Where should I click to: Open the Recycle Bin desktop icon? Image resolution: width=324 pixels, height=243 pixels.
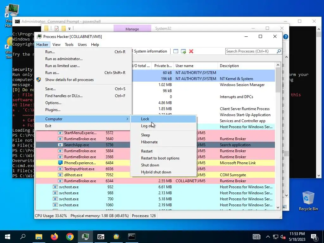[x=308, y=201]
